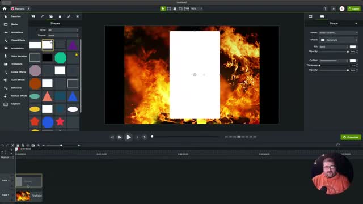The image size is (363, 204).
Task: Click the Fill color swatch
Action: click(x=353, y=46)
